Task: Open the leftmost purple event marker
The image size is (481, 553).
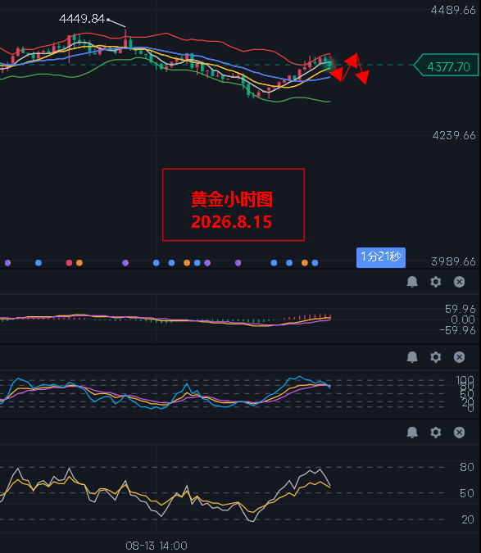Action: pos(7,263)
